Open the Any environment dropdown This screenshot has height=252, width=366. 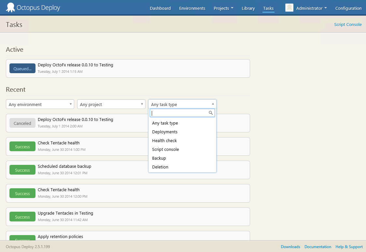point(40,104)
